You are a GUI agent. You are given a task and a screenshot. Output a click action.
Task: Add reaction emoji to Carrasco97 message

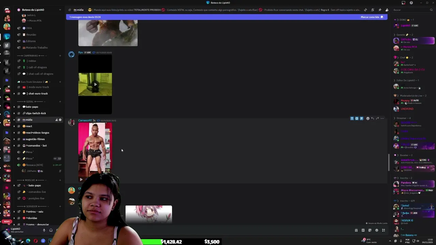pyautogui.click(x=368, y=118)
